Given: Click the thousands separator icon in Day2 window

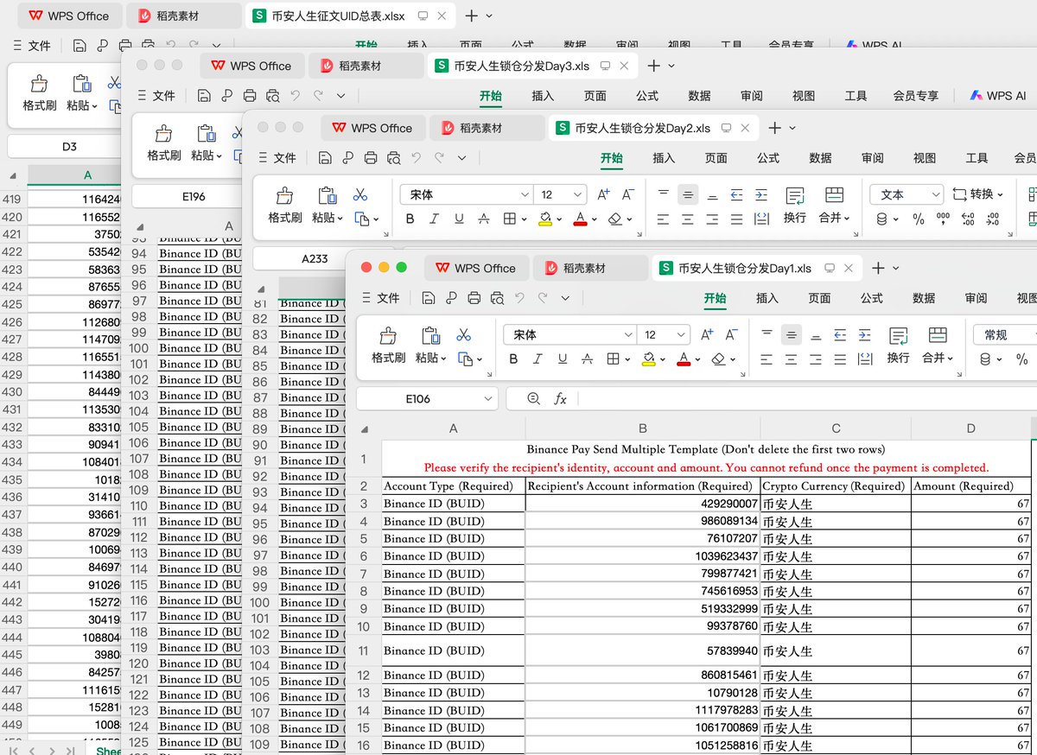Looking at the screenshot, I should [943, 219].
